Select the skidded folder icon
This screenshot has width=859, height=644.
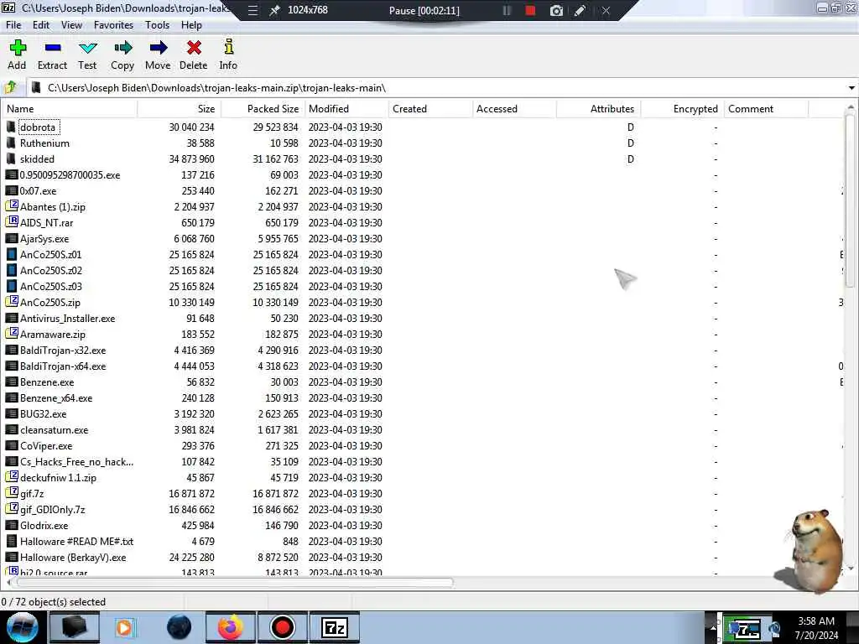11,158
